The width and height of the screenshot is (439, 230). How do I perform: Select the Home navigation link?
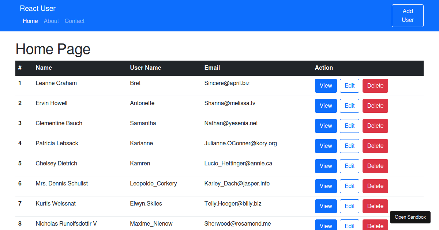pyautogui.click(x=30, y=21)
